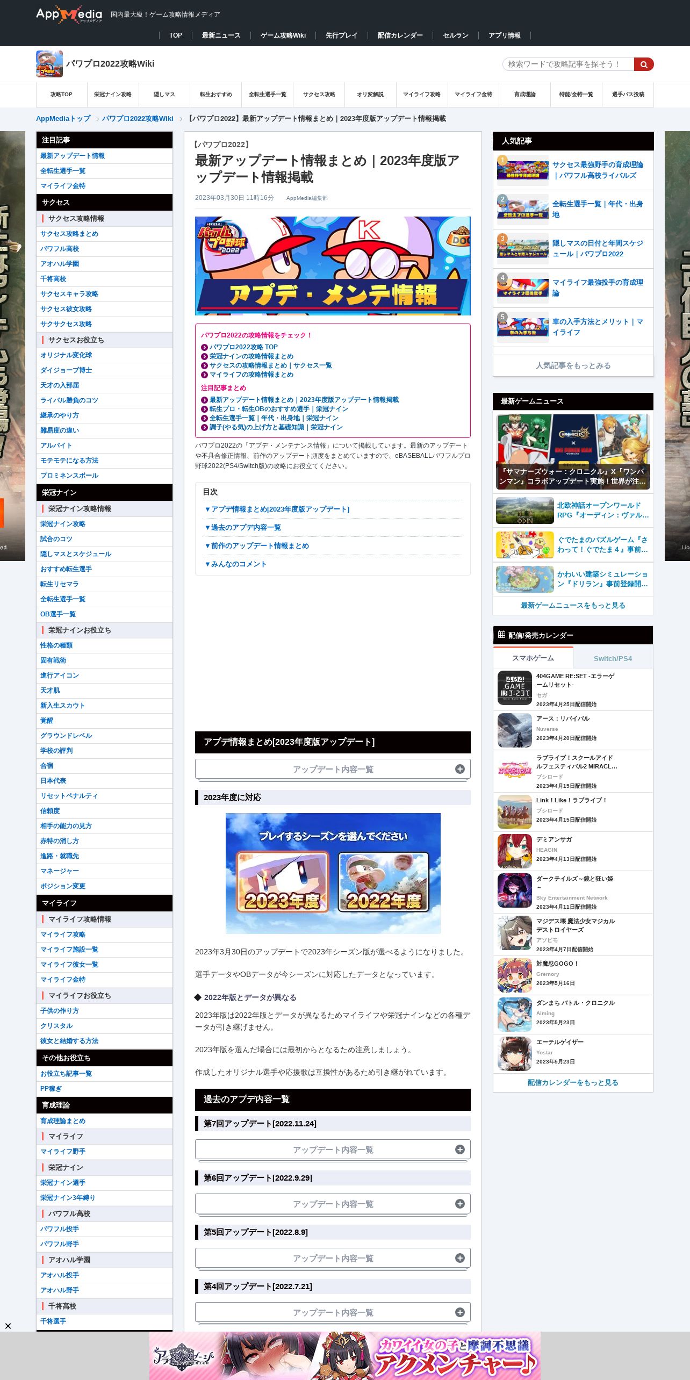The height and width of the screenshot is (1380, 690).
Task: Click the red search magnifier button
Action: pyautogui.click(x=644, y=64)
